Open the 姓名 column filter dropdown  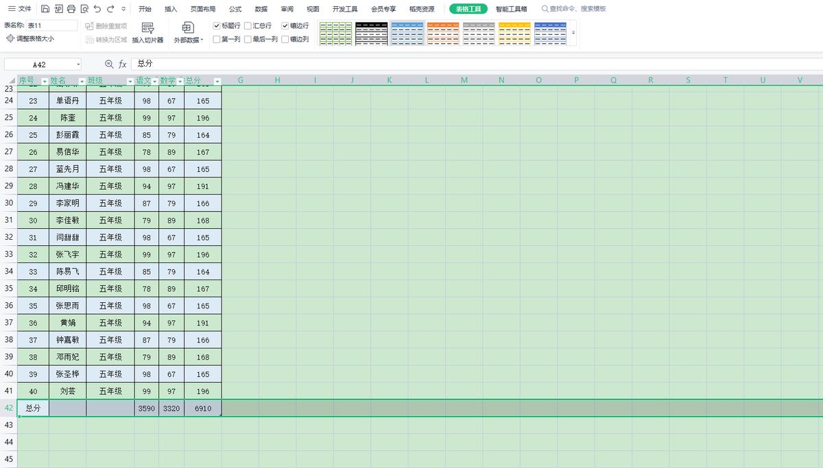(x=82, y=81)
